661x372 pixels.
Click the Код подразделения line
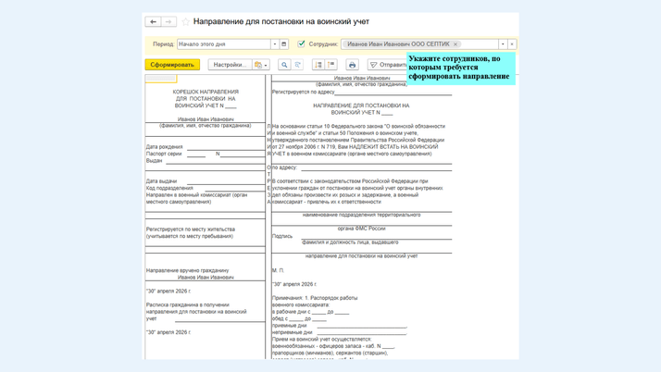206,188
